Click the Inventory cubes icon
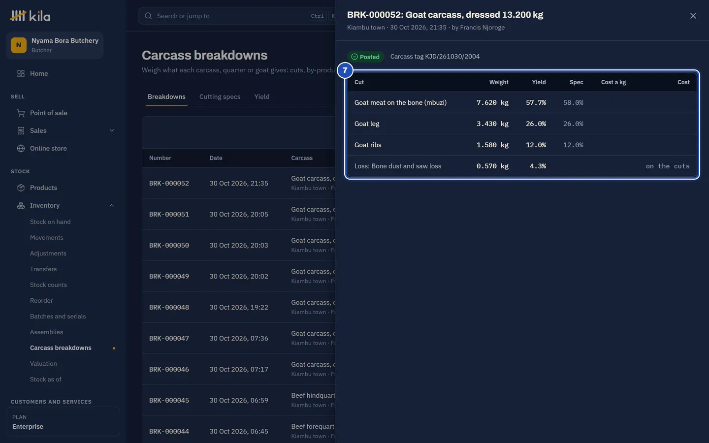The height and width of the screenshot is (443, 709). (21, 205)
